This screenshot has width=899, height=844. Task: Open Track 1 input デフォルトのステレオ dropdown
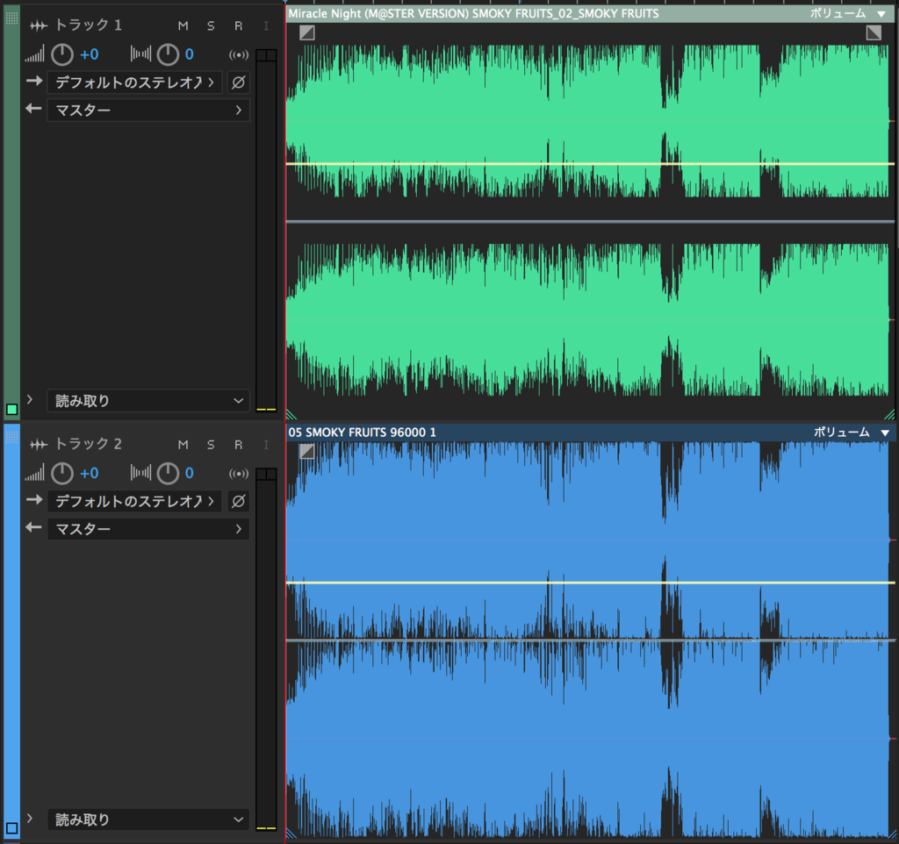[134, 82]
